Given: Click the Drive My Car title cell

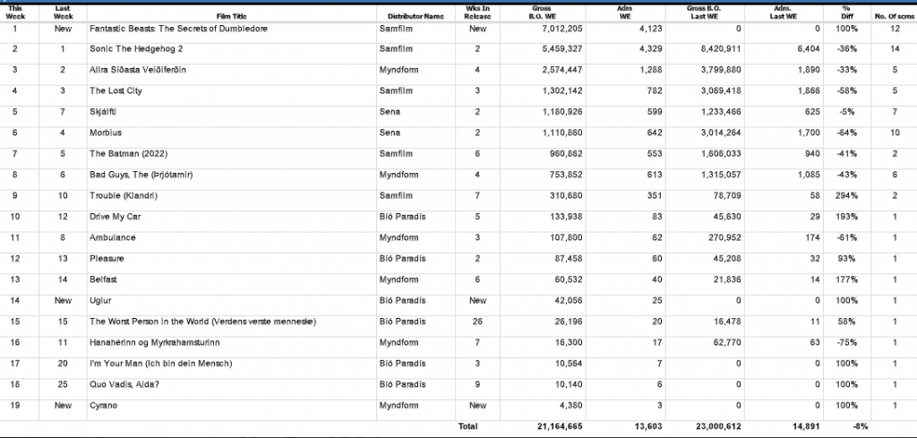Looking at the screenshot, I should click(x=115, y=217).
